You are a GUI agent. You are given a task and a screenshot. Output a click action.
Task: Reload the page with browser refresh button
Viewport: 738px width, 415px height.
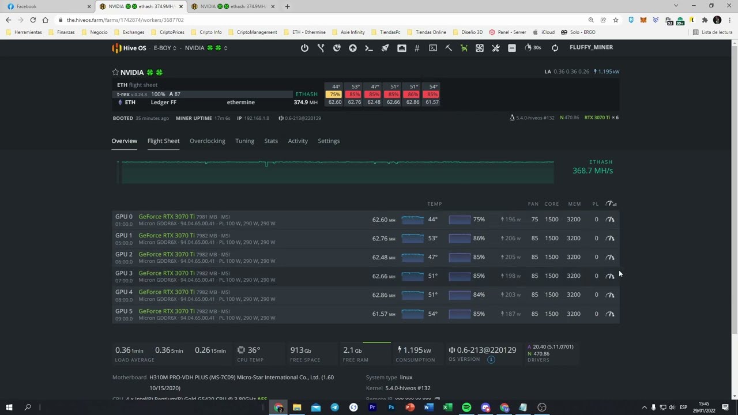(x=33, y=20)
